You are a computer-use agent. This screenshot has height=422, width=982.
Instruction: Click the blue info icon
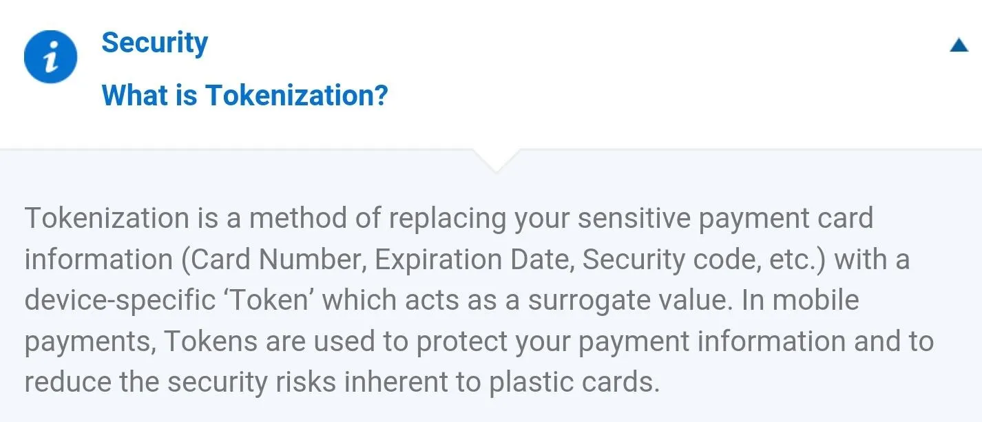coord(50,56)
